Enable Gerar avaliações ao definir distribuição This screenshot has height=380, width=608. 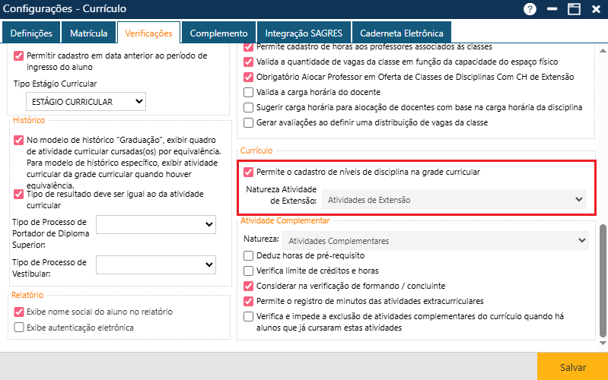coord(248,123)
